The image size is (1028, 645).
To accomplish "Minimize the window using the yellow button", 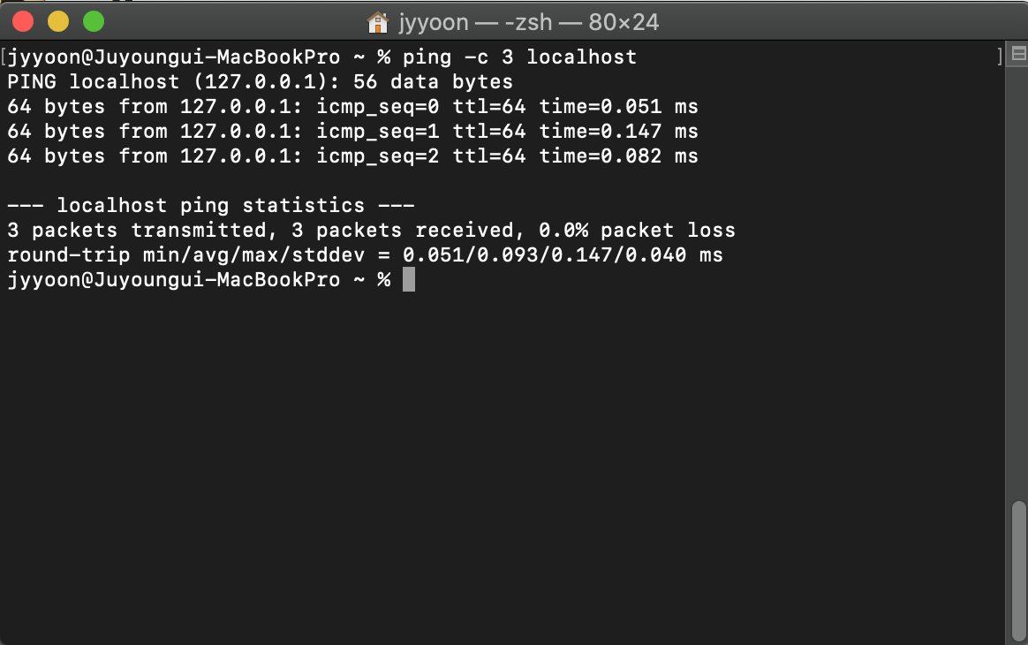I will (x=57, y=22).
